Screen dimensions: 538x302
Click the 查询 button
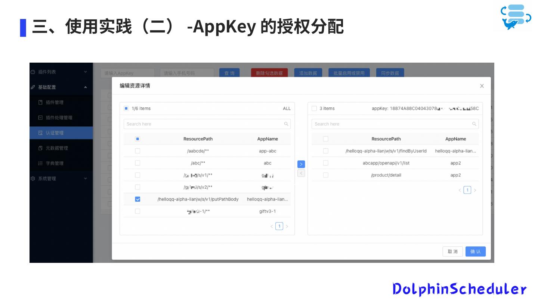[229, 73]
